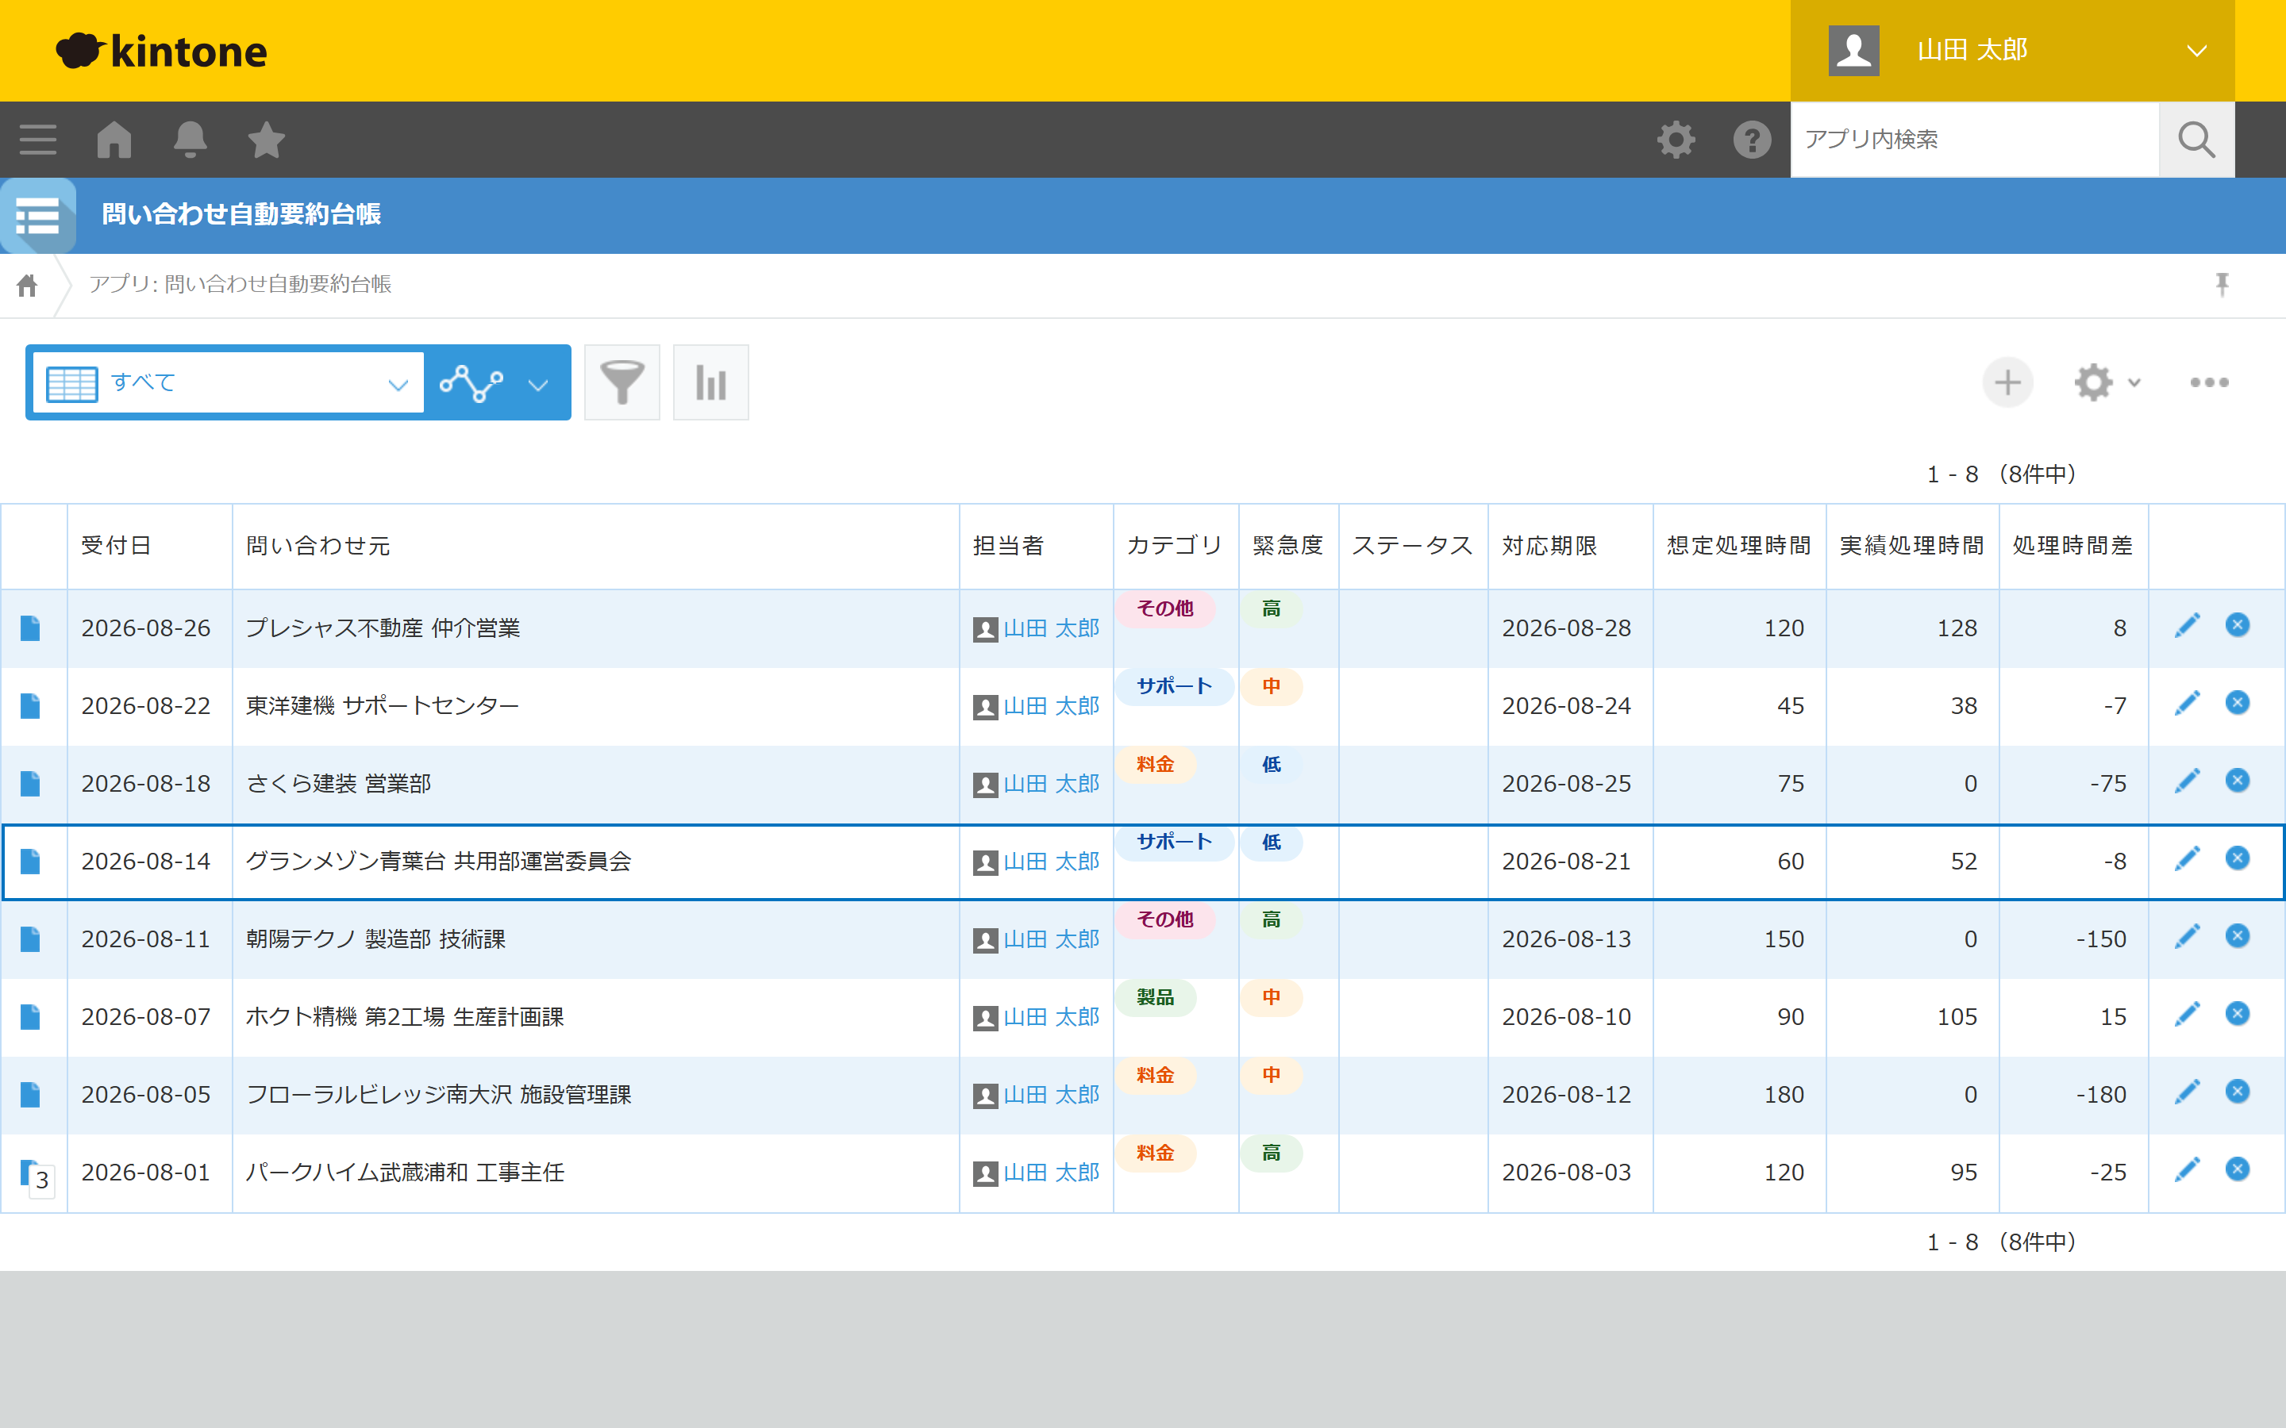The width and height of the screenshot is (2286, 1428).
Task: Open 山田 太郎 link in ホクト精機 row
Action: [x=1050, y=1017]
